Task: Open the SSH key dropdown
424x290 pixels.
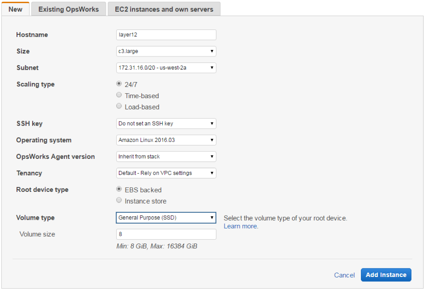Action: click(166, 124)
